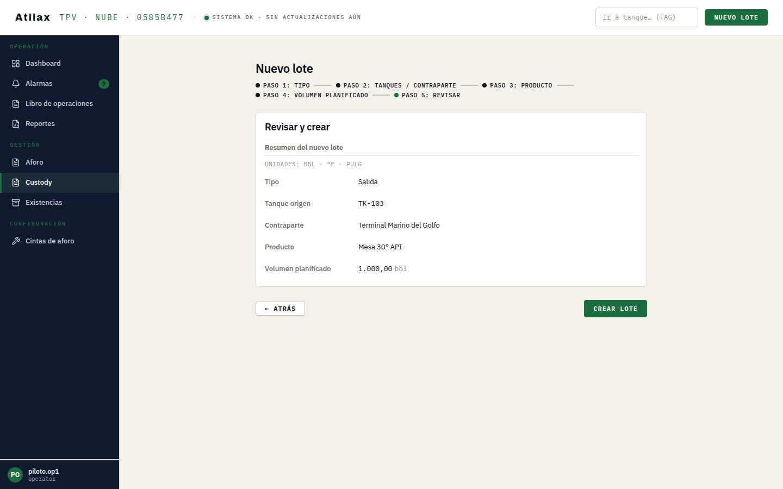Click the Tanque origen label
783x489 pixels.
point(288,204)
